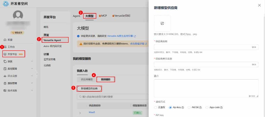Screen dimensions: 265x117
Task: Click the 应用管理 sidebar icon
Action: click(x=5, y=69)
